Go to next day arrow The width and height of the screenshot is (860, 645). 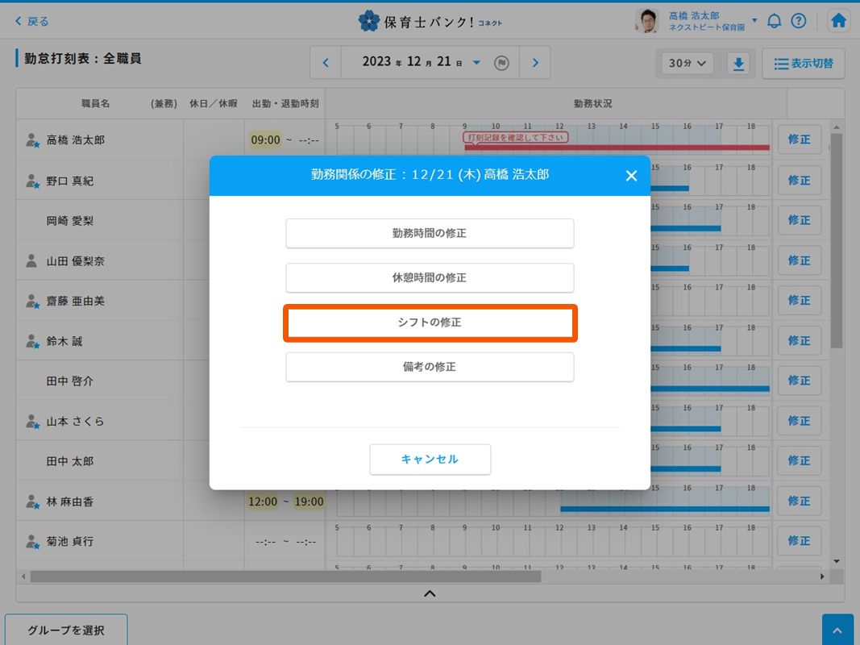[x=535, y=63]
